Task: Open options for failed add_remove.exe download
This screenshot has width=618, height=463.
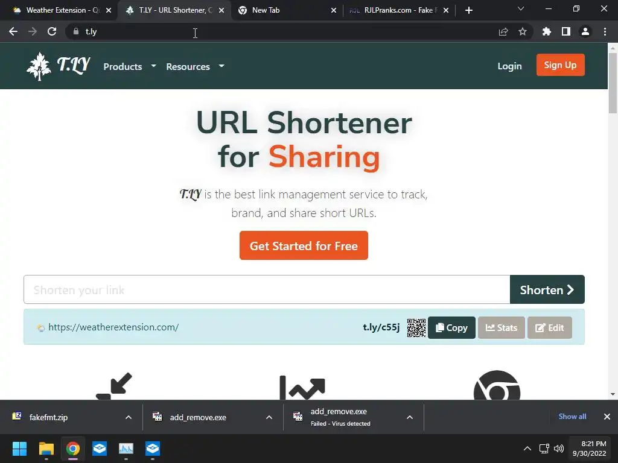Action: tap(410, 417)
